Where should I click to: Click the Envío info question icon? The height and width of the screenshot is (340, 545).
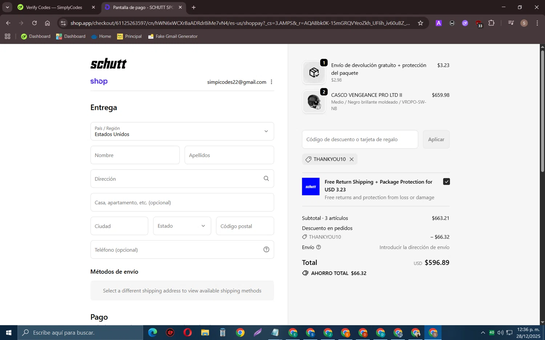tap(319, 247)
